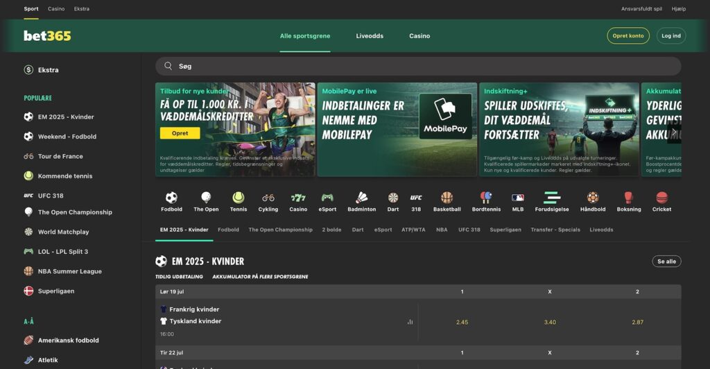This screenshot has height=369, width=710.
Task: Select odds 2.87 for Tyskland kvinder
Action: pyautogui.click(x=637, y=322)
